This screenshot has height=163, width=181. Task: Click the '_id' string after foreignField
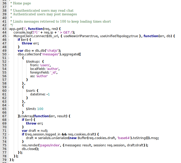[x=53, y=73]
